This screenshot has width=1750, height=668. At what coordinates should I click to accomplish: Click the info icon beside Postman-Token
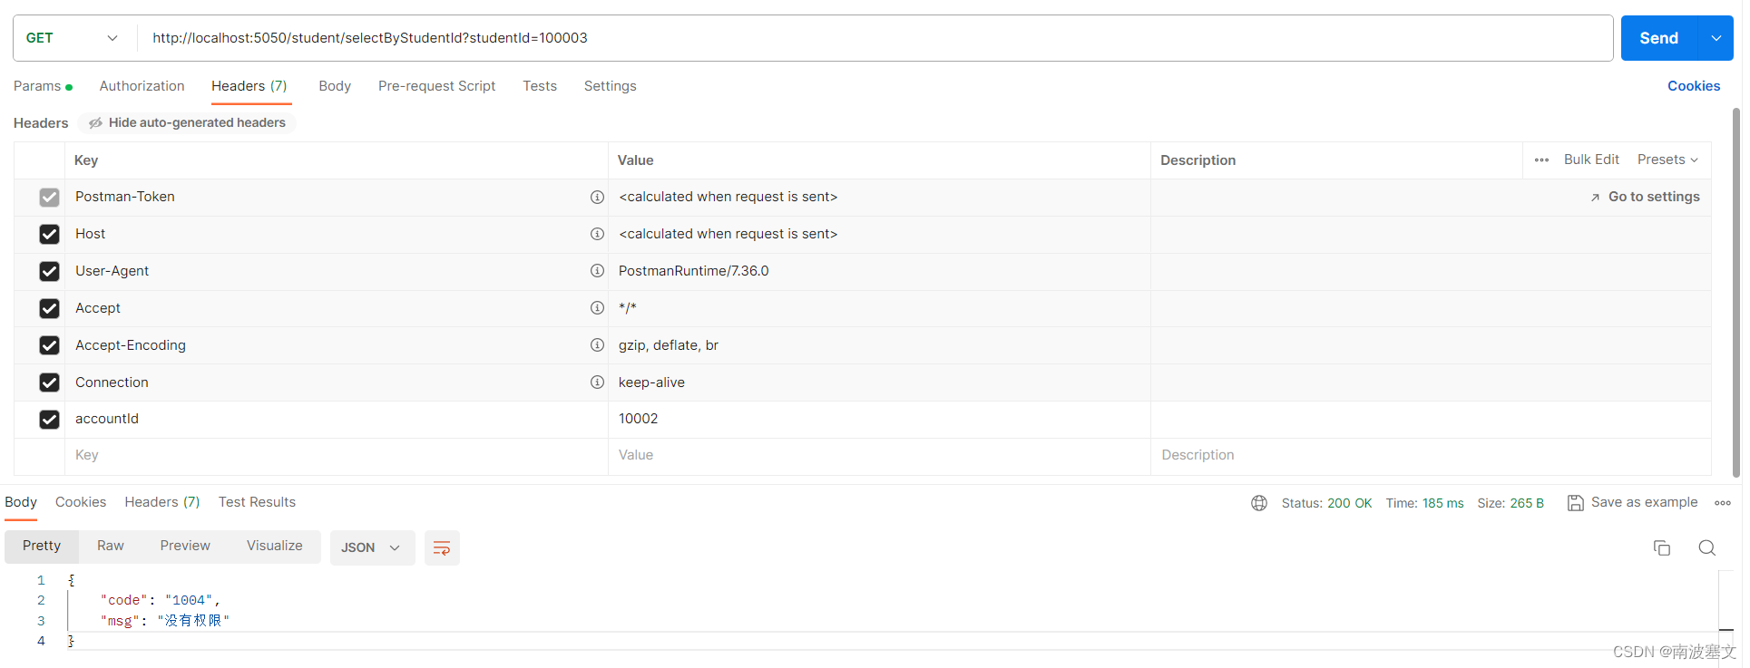coord(597,197)
